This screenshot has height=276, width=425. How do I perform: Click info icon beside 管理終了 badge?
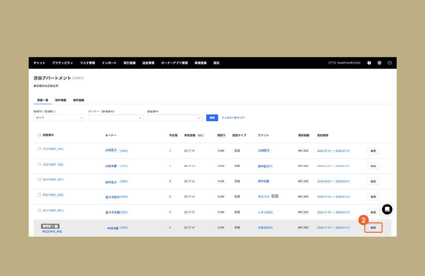click(56, 226)
